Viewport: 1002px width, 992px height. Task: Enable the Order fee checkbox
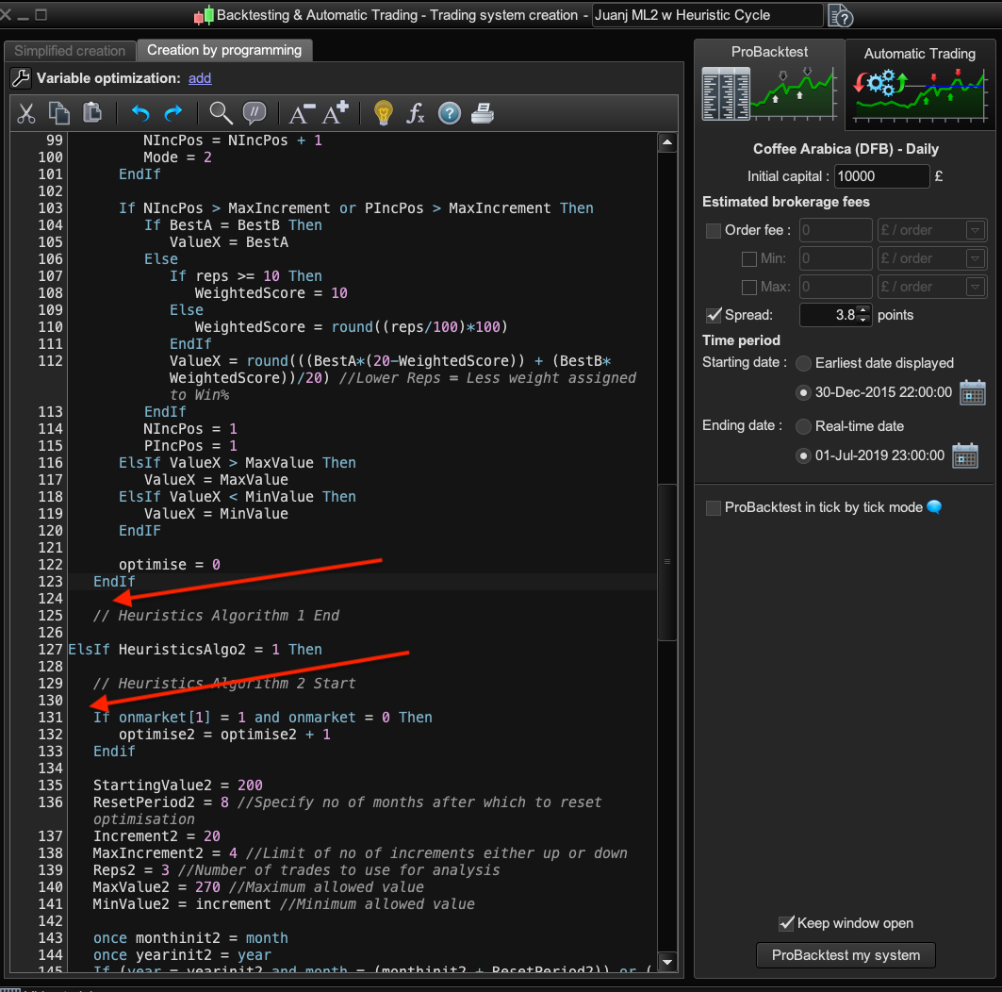[714, 231]
